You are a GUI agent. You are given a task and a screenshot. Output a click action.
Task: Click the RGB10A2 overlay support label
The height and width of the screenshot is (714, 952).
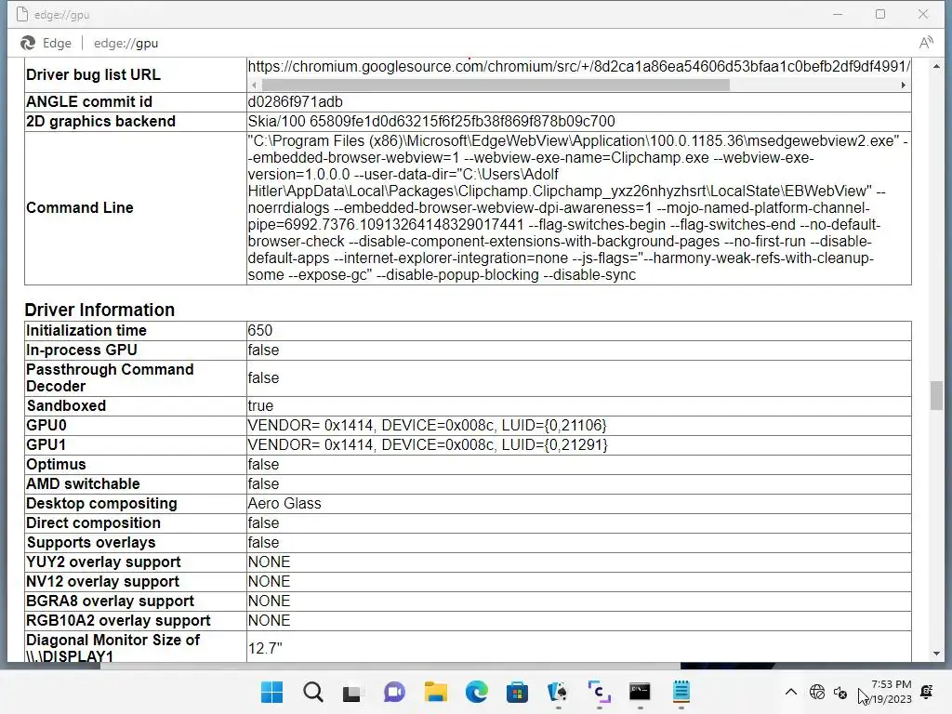(x=118, y=620)
